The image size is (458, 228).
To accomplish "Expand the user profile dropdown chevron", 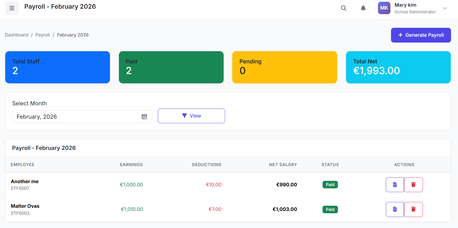I will tap(444, 8).
